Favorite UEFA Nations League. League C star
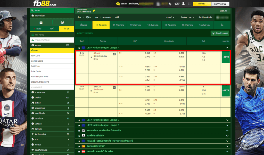264x155 pixels. [x=79, y=120]
